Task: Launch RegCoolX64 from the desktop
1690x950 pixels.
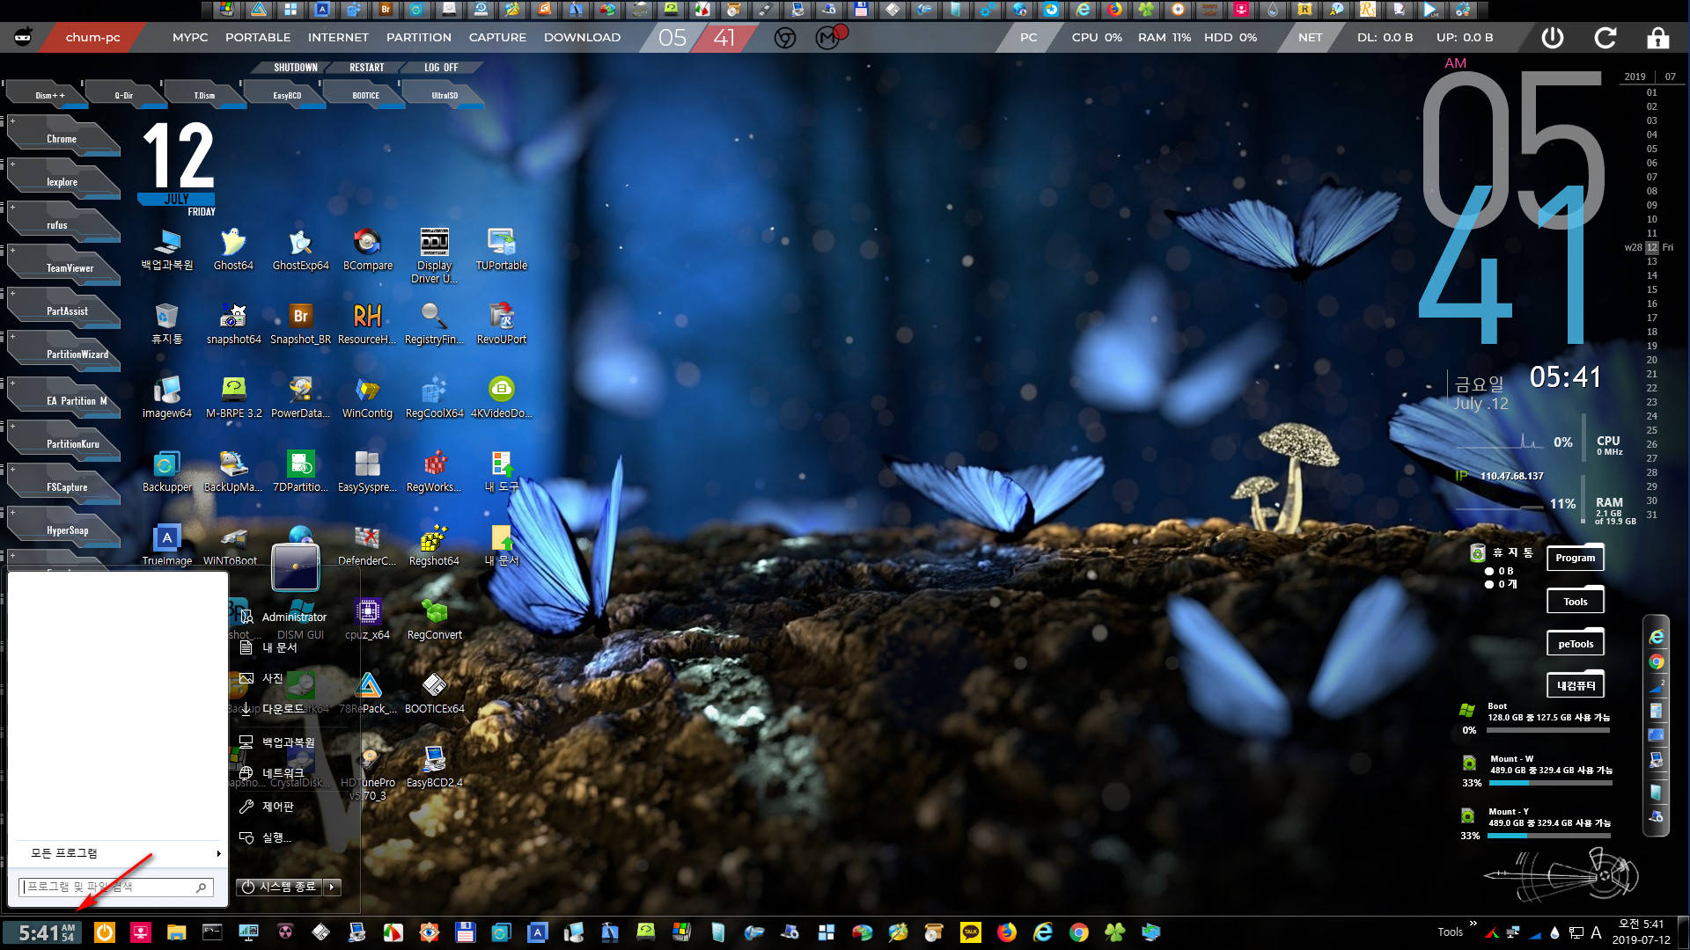Action: (x=434, y=398)
